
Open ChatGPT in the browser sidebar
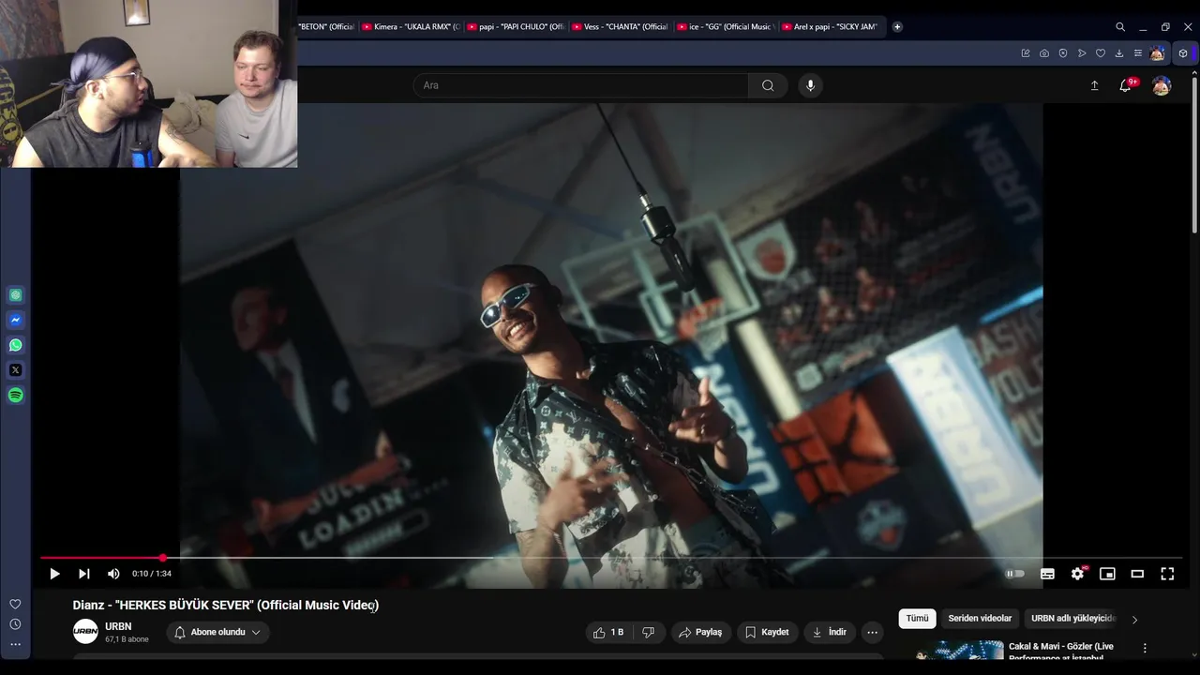click(x=16, y=295)
